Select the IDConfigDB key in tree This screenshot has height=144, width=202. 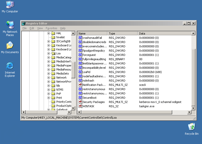[63, 41]
